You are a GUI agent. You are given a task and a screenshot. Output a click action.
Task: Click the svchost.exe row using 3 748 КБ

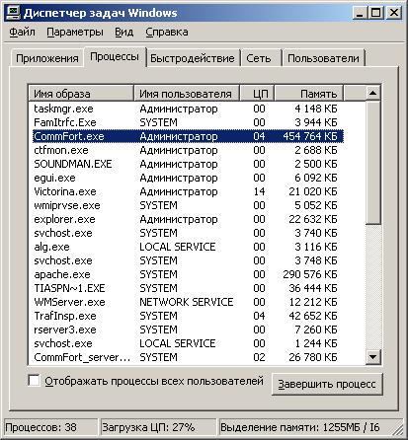point(188,260)
